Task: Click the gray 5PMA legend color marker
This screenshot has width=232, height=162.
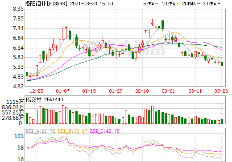Action: pyautogui.click(x=157, y=4)
